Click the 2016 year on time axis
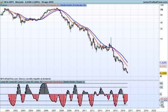 [x=123, y=110]
